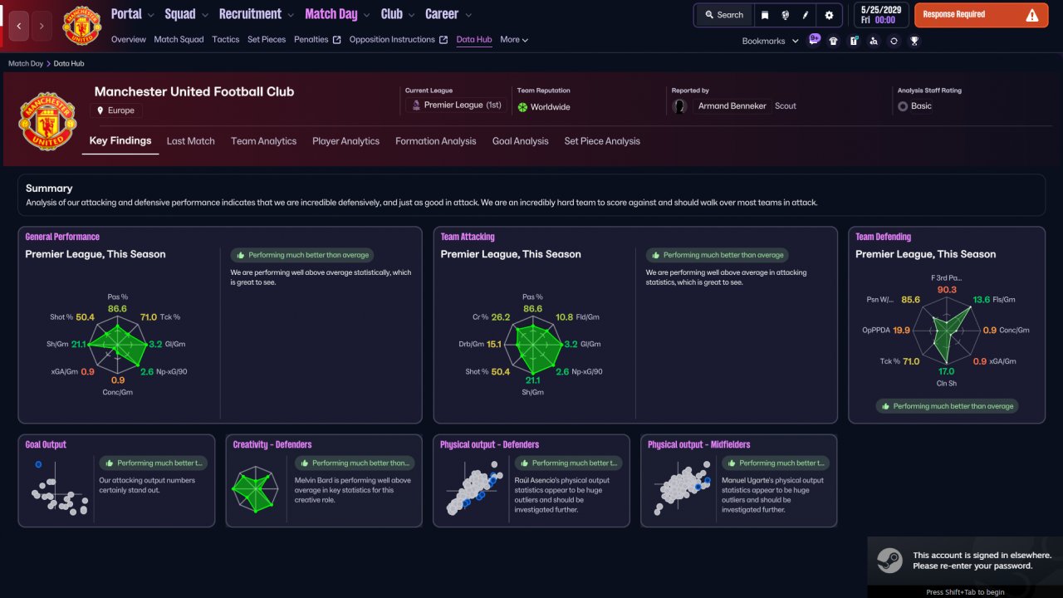The width and height of the screenshot is (1063, 598).
Task: Open the trophy icon in bookmarks row
Action: 914,41
